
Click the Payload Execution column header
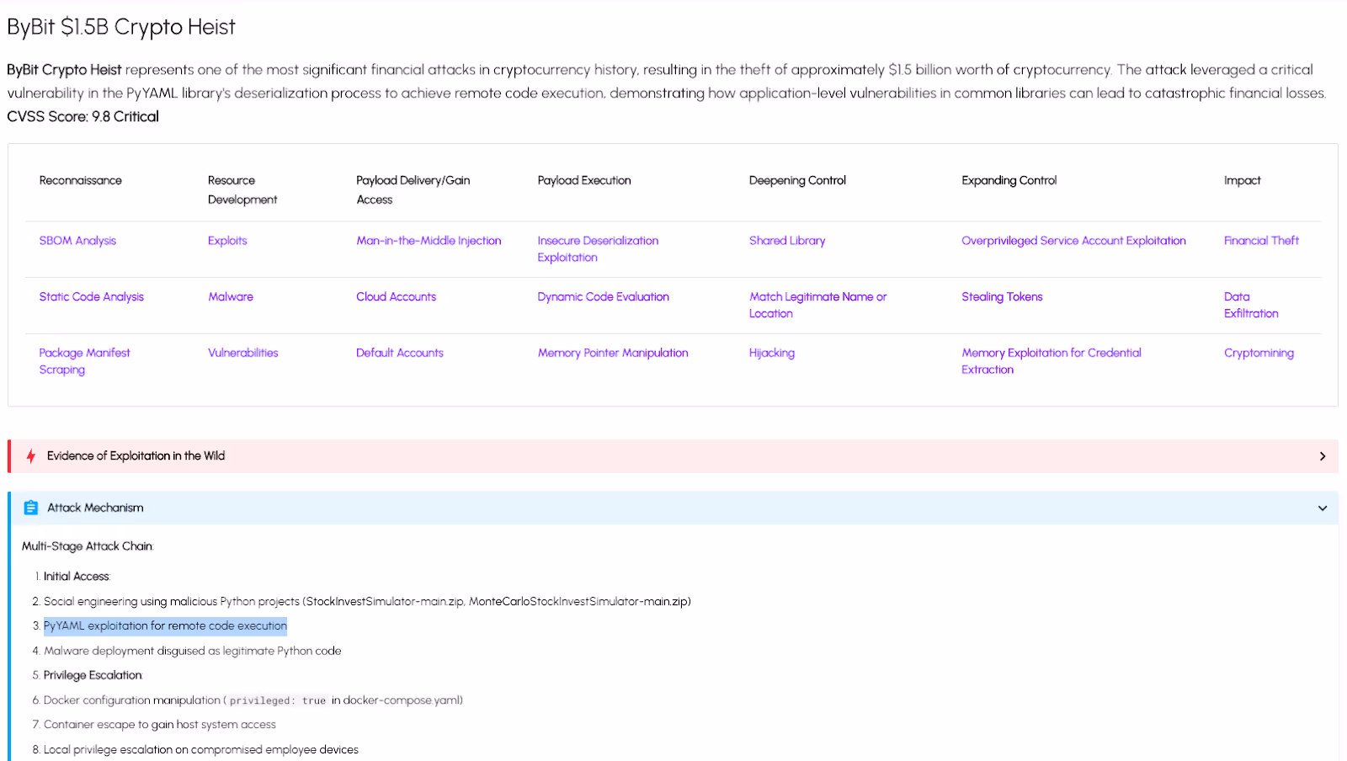584,181
